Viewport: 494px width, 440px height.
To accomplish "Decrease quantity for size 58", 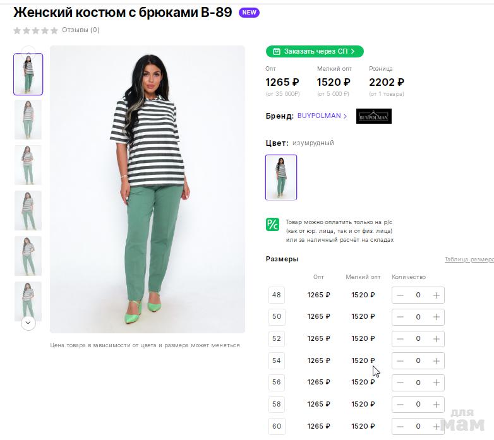I will pyautogui.click(x=400, y=405).
